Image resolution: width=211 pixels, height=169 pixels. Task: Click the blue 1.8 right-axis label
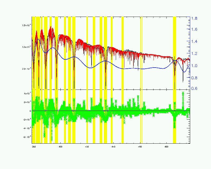195,18
